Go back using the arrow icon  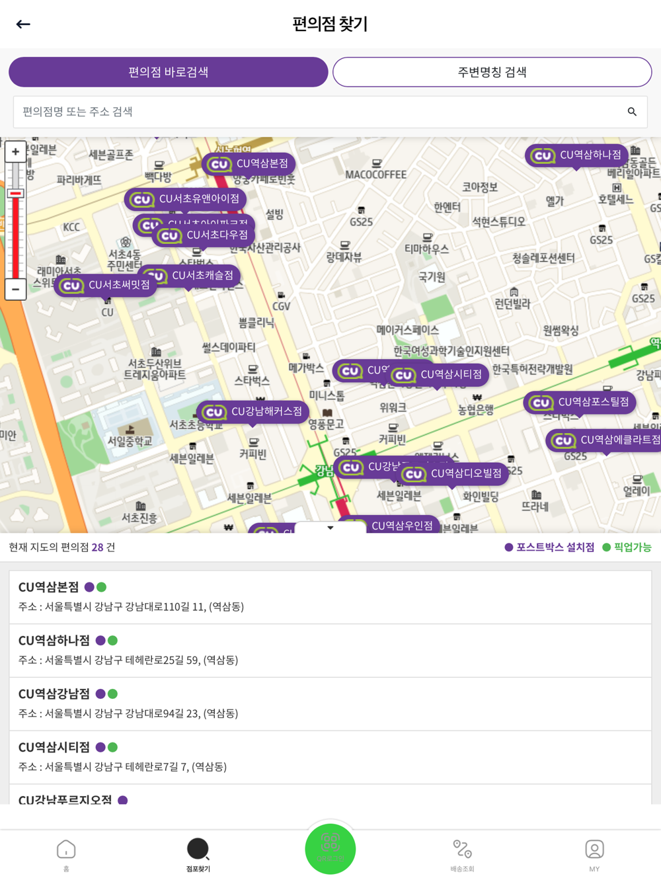(x=23, y=24)
